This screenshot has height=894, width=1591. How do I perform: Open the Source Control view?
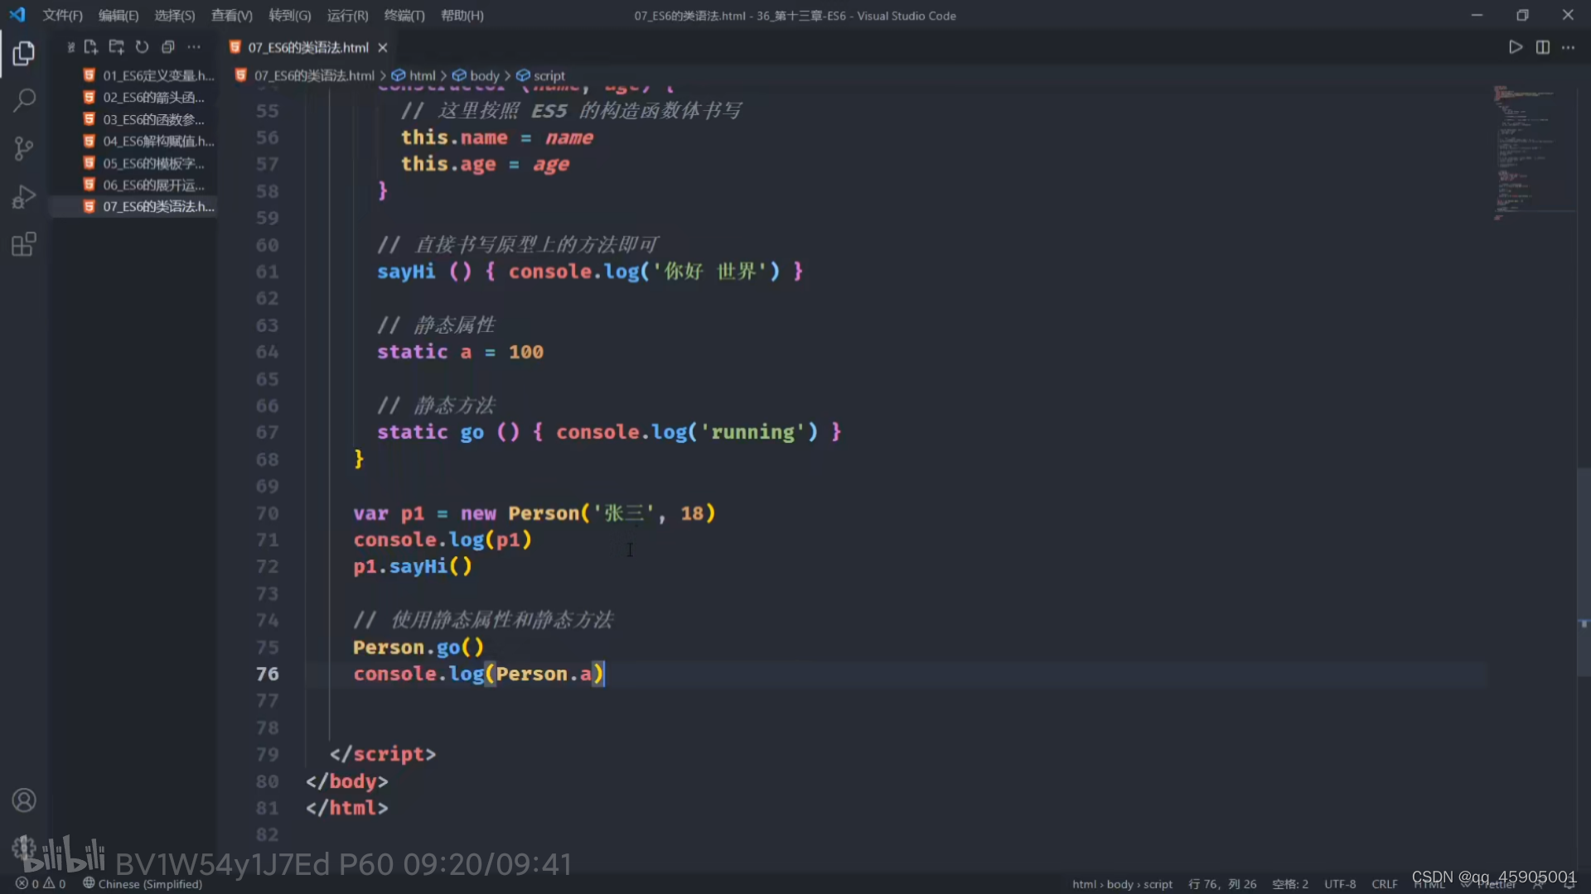[x=23, y=149]
